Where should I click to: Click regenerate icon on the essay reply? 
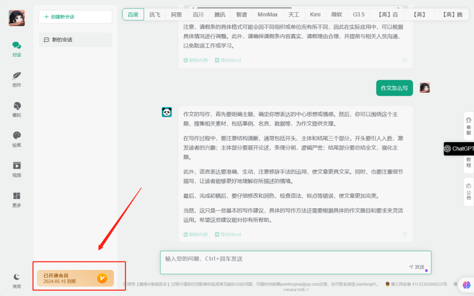(x=404, y=234)
